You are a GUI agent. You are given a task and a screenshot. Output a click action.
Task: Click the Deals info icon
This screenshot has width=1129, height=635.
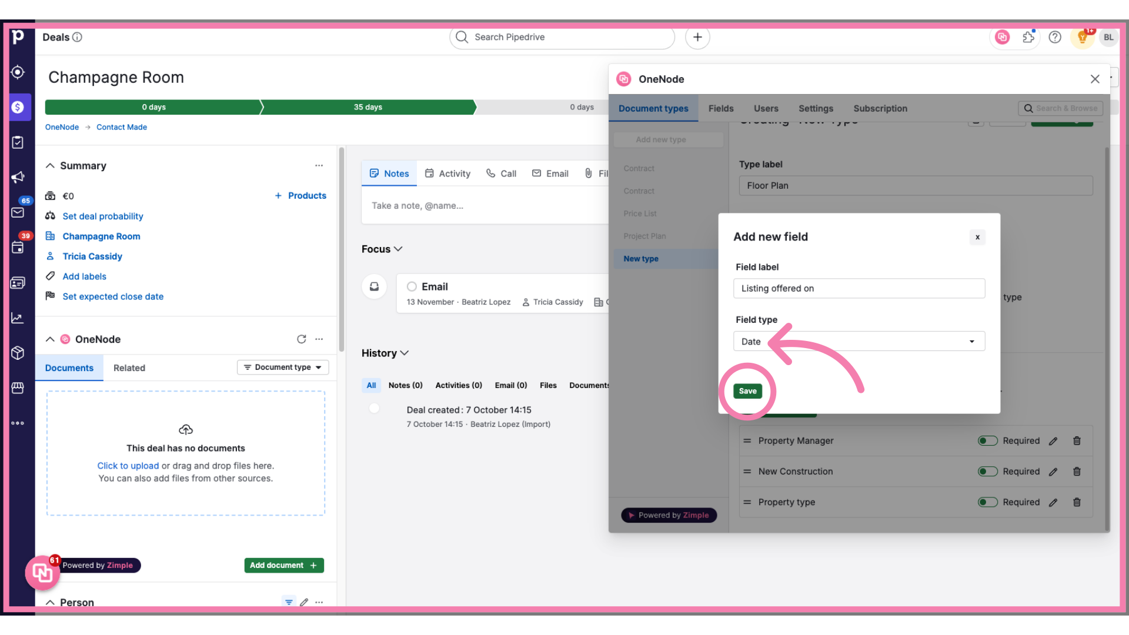pos(77,37)
